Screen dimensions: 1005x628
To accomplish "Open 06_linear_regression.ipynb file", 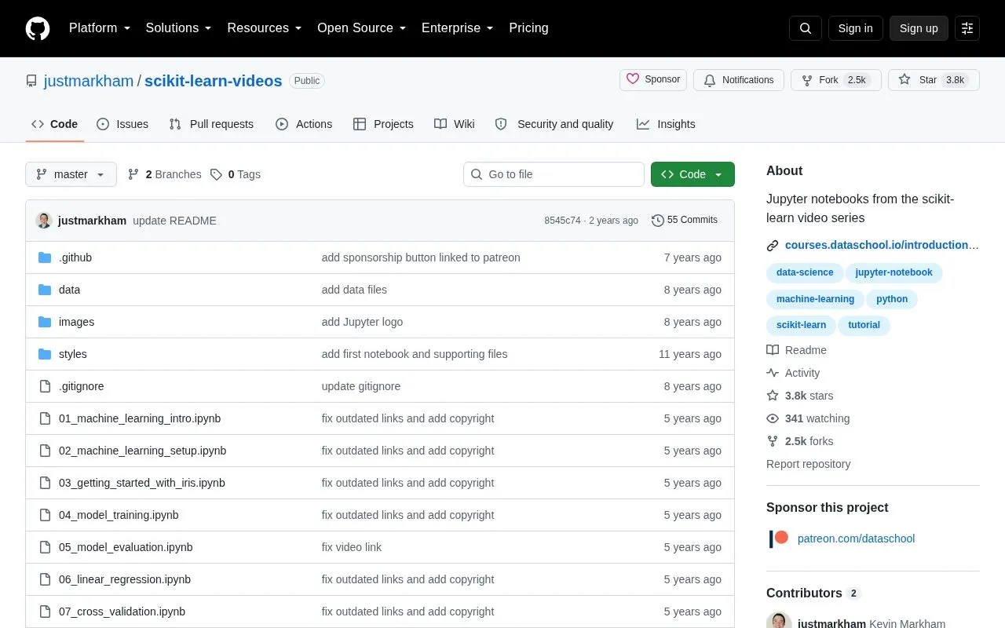I will (x=125, y=579).
